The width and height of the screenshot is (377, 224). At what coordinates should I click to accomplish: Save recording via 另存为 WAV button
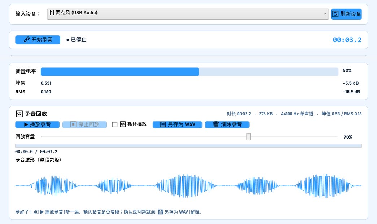coord(177,124)
